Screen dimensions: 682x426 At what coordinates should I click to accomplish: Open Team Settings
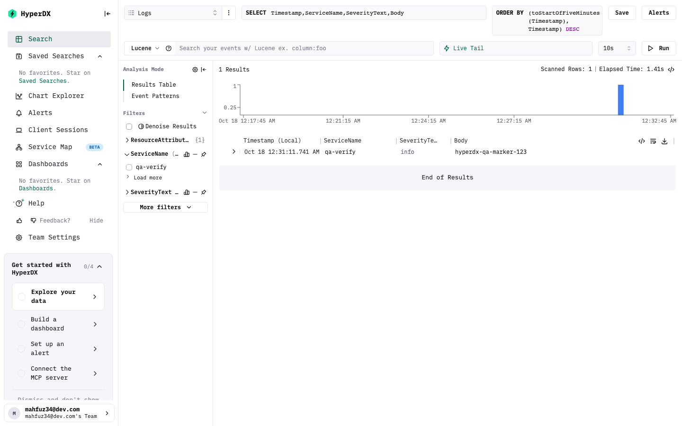[59, 238]
